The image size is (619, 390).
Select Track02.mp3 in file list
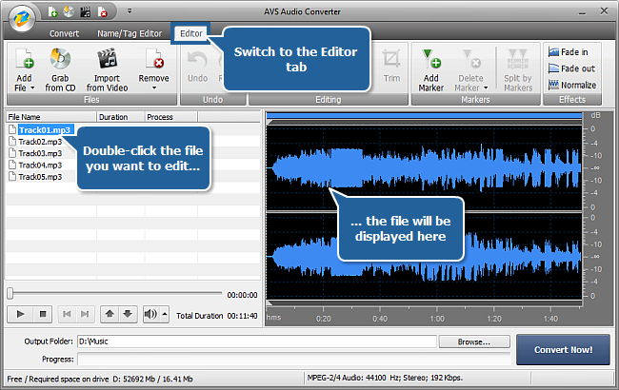coord(40,142)
